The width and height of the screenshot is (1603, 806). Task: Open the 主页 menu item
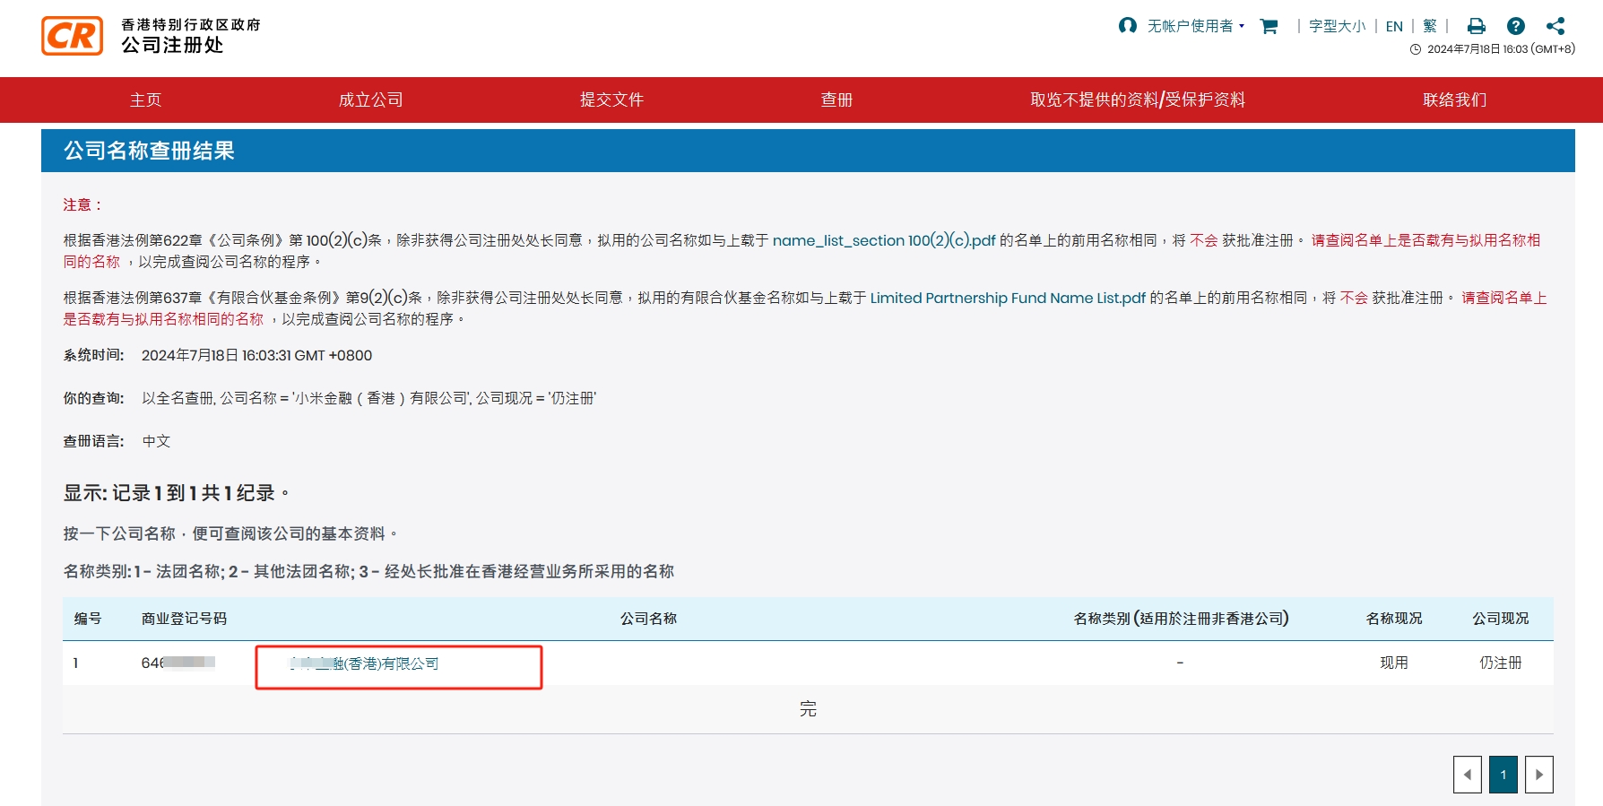(x=145, y=100)
